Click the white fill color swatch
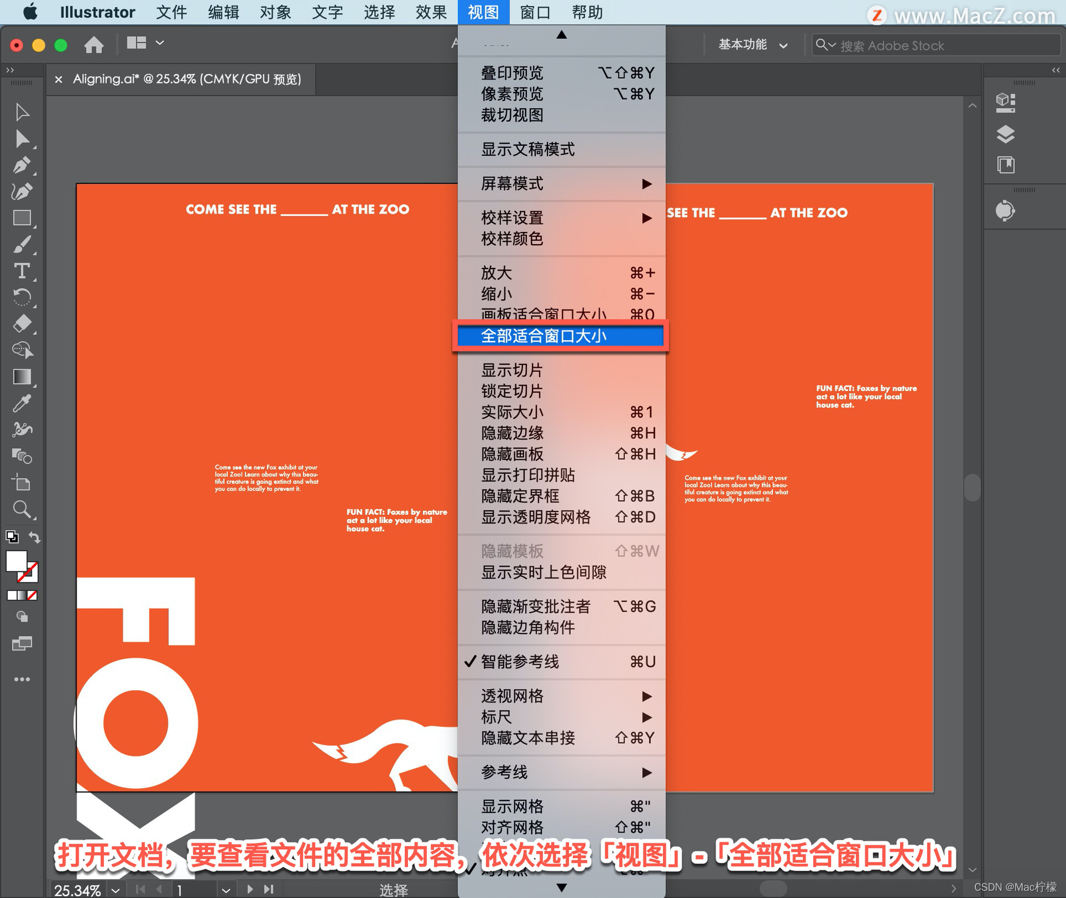Image resolution: width=1066 pixels, height=898 pixels. point(16,561)
